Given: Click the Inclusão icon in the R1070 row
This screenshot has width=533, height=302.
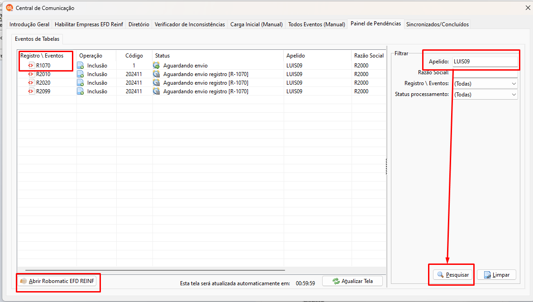Looking at the screenshot, I should (x=81, y=65).
